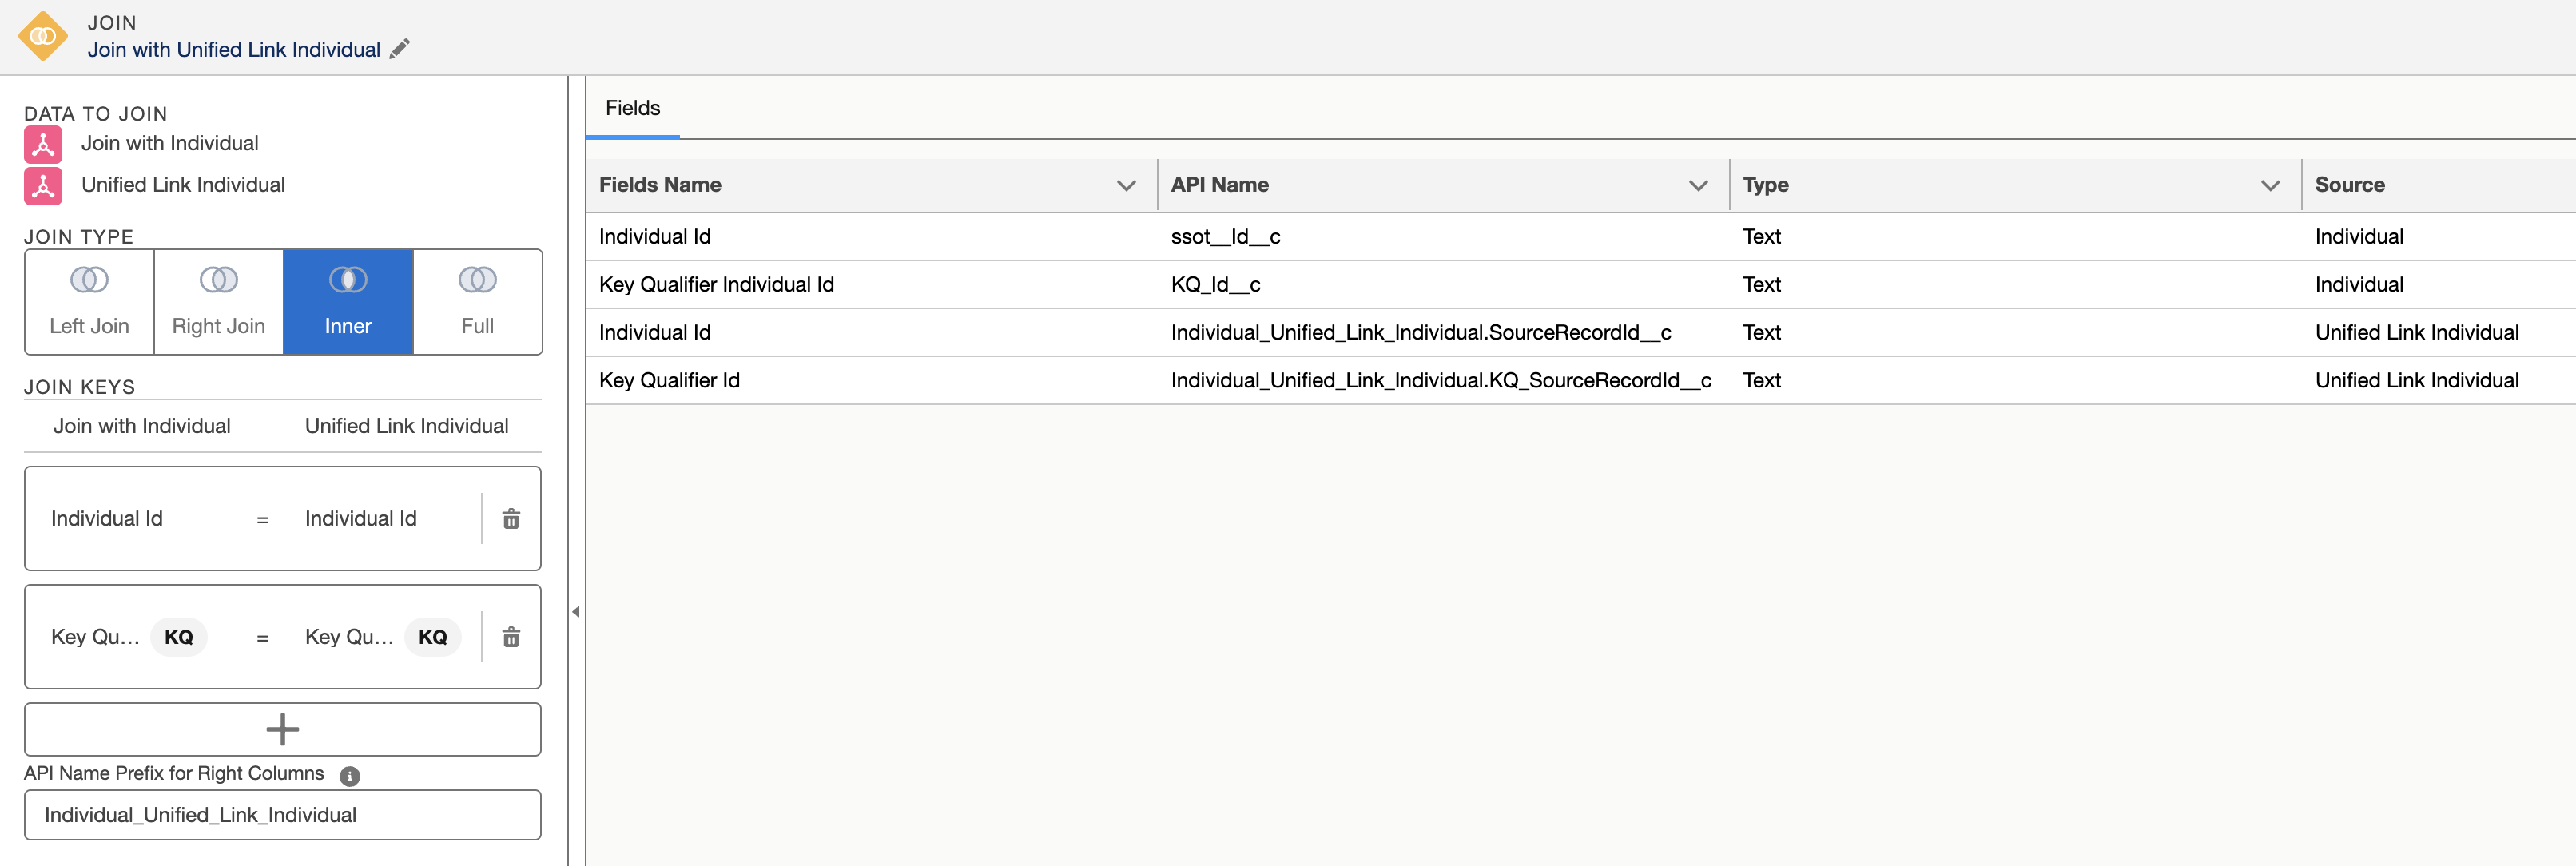The width and height of the screenshot is (2576, 866).
Task: Click the yellow Join node icon in header
Action: click(x=42, y=36)
